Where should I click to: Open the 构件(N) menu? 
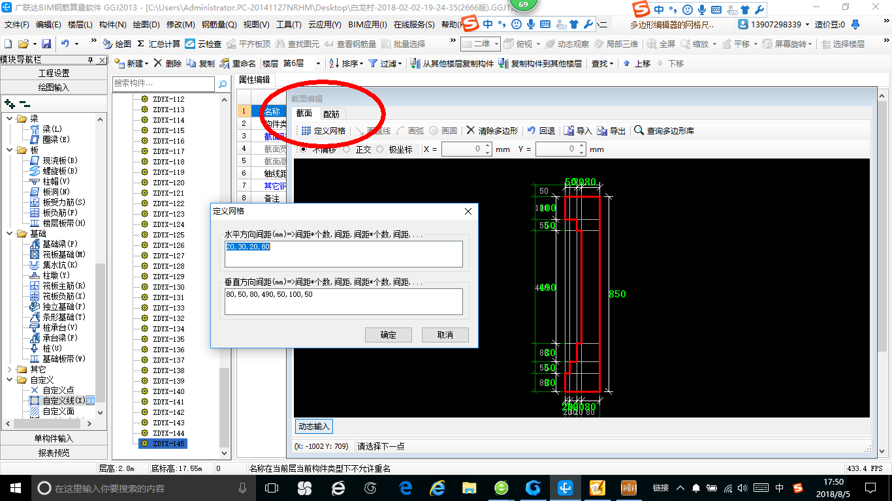[112, 24]
